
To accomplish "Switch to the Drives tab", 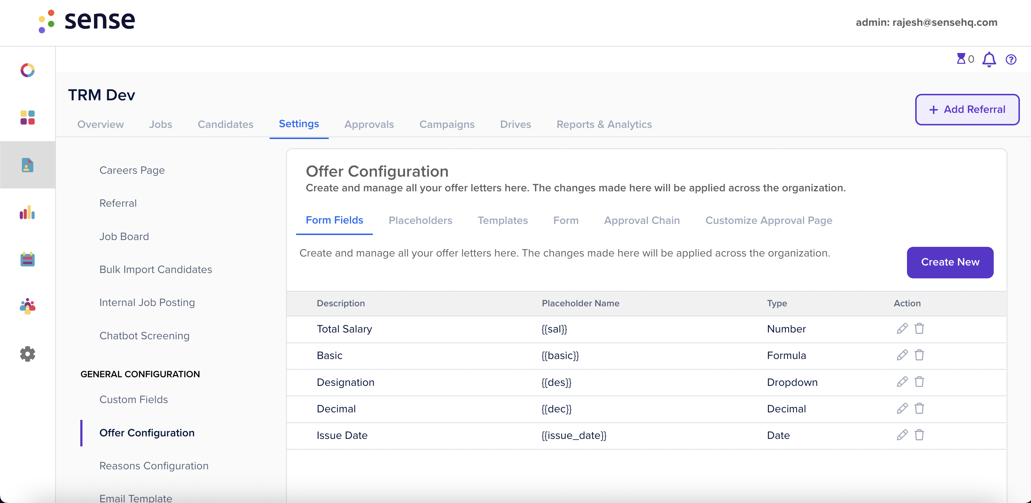I will tap(515, 124).
